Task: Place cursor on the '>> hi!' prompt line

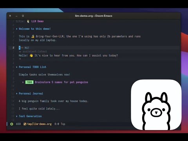Action: [x=24, y=48]
